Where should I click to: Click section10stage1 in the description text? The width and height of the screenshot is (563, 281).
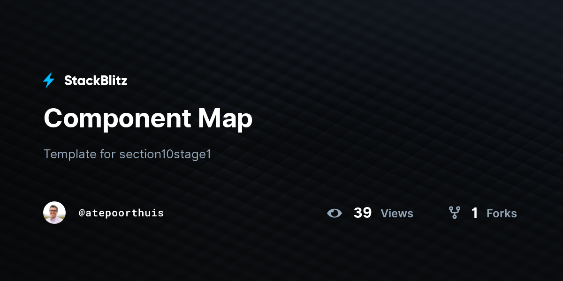point(165,154)
